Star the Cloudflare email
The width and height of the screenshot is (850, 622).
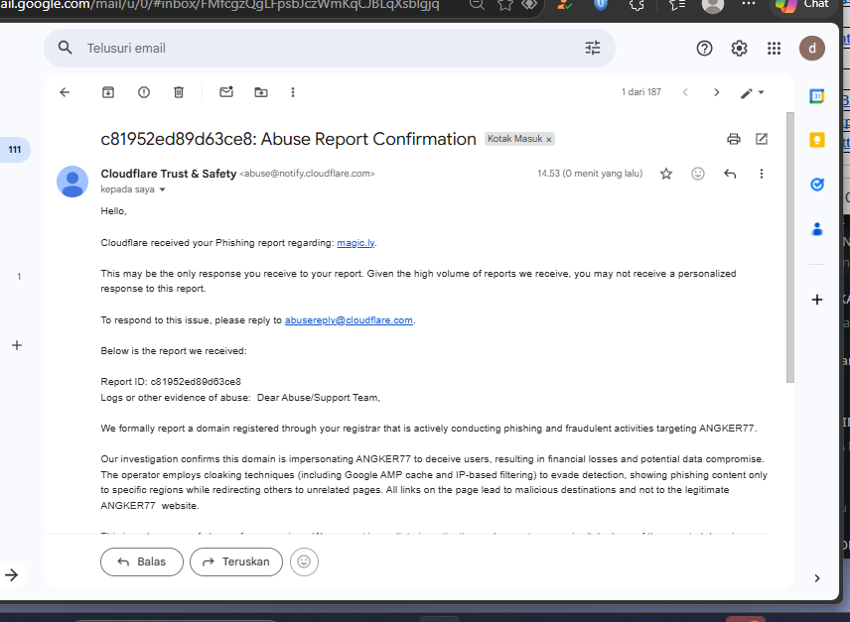click(x=666, y=174)
